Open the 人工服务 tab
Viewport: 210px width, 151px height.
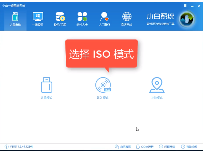(104, 19)
